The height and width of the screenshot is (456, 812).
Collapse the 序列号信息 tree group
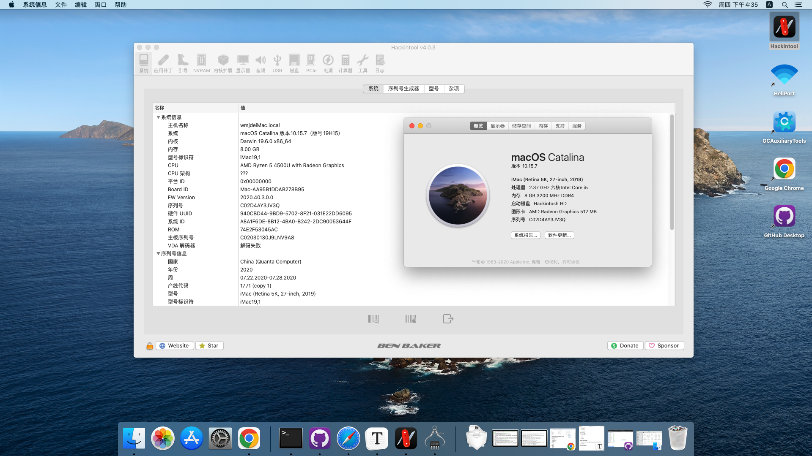(x=158, y=254)
